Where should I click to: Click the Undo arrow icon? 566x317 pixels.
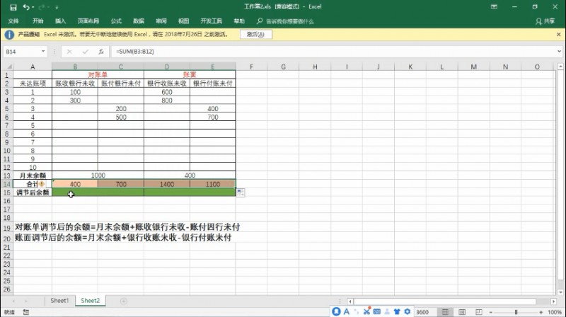coord(26,7)
